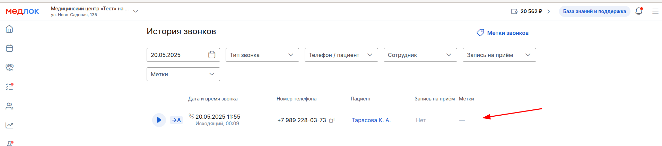
Task: Open the calendar icon in sidebar
Action: [9, 48]
